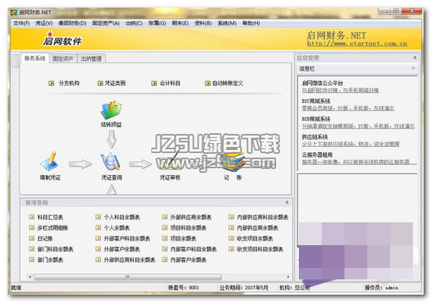432x303 pixels.
Task: Open the 外部供应商余额表 report
Action: pos(187,217)
